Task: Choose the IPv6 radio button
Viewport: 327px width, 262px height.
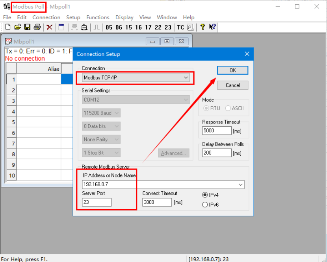Action: (x=205, y=205)
